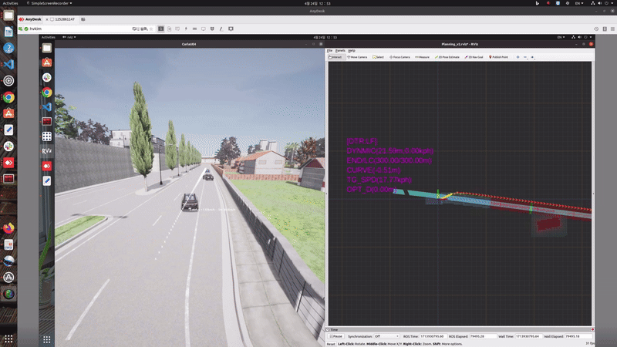The image size is (617, 347).
Task: Open the AnyDesk main menu icon
Action: (x=612, y=29)
